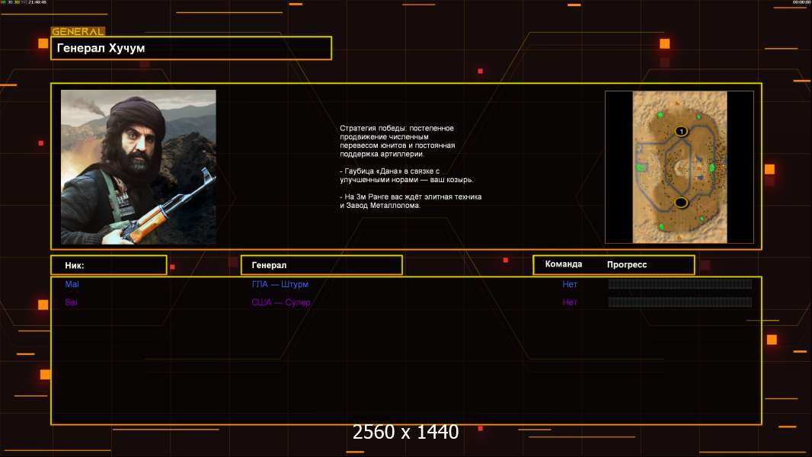
Task: Click the Гаубица «Дана» tip line
Action: [407, 175]
